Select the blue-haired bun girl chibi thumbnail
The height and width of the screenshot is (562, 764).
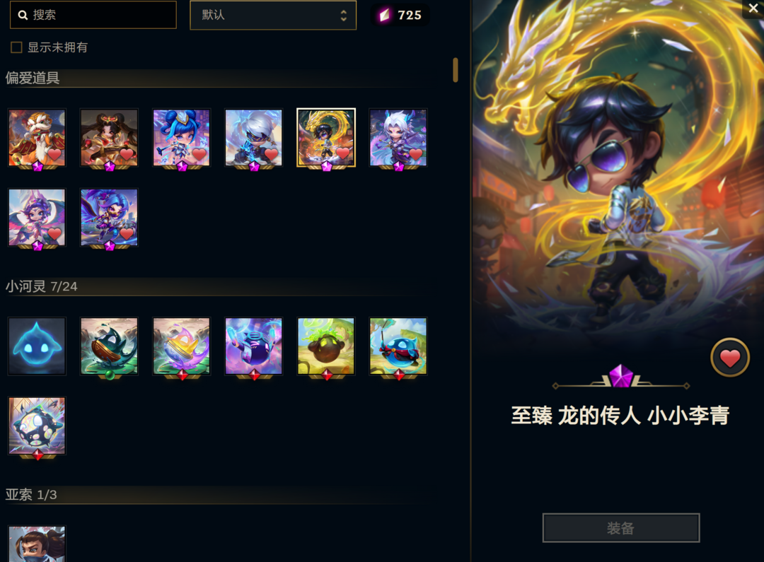click(x=181, y=138)
